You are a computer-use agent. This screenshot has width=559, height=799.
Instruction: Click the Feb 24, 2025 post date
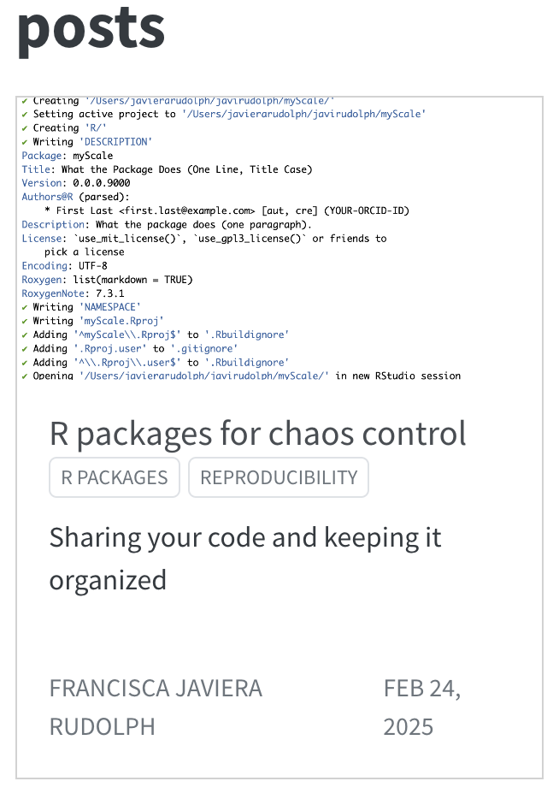(422, 707)
